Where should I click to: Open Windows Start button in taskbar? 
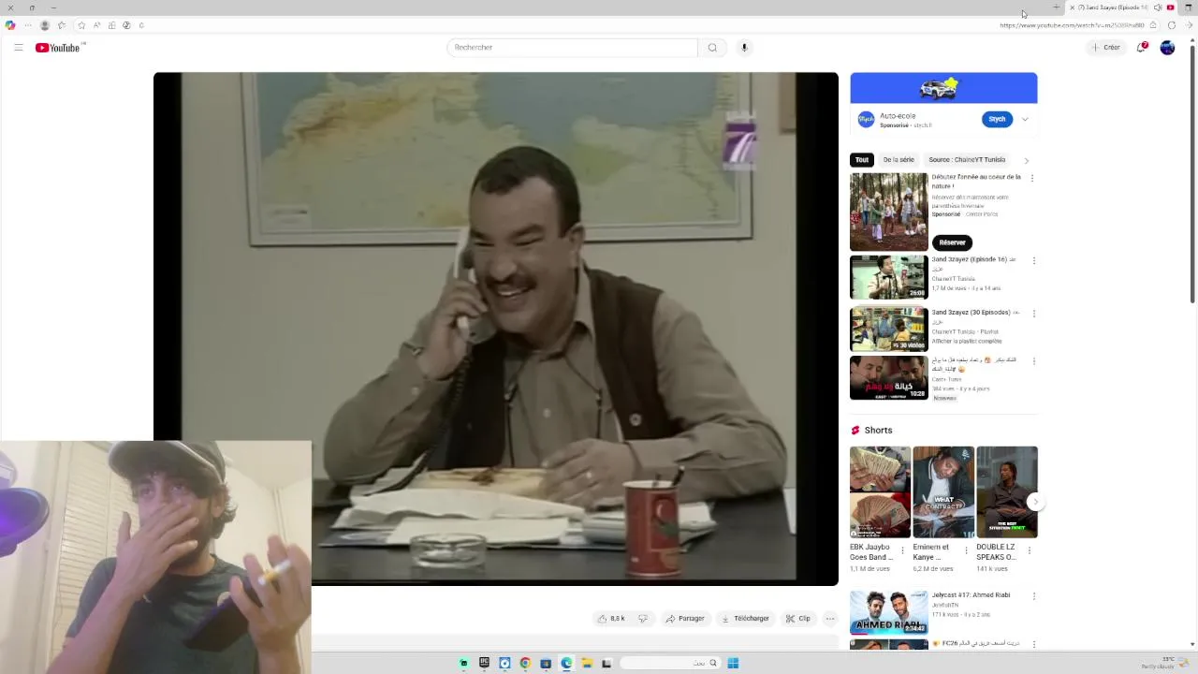[x=733, y=663]
